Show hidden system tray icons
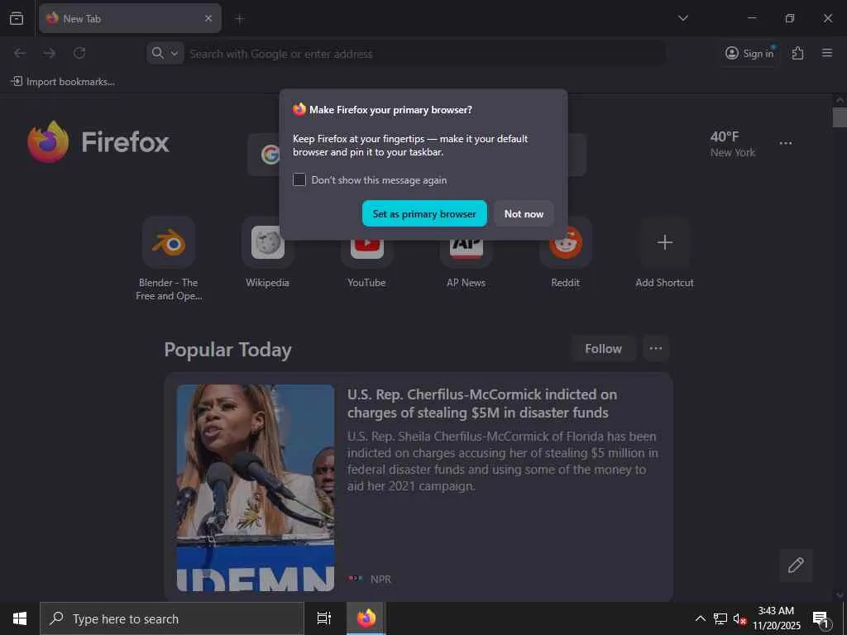The height and width of the screenshot is (635, 847). [x=700, y=618]
